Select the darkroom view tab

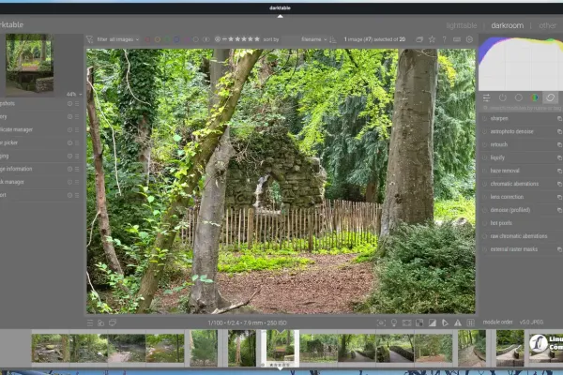point(507,25)
